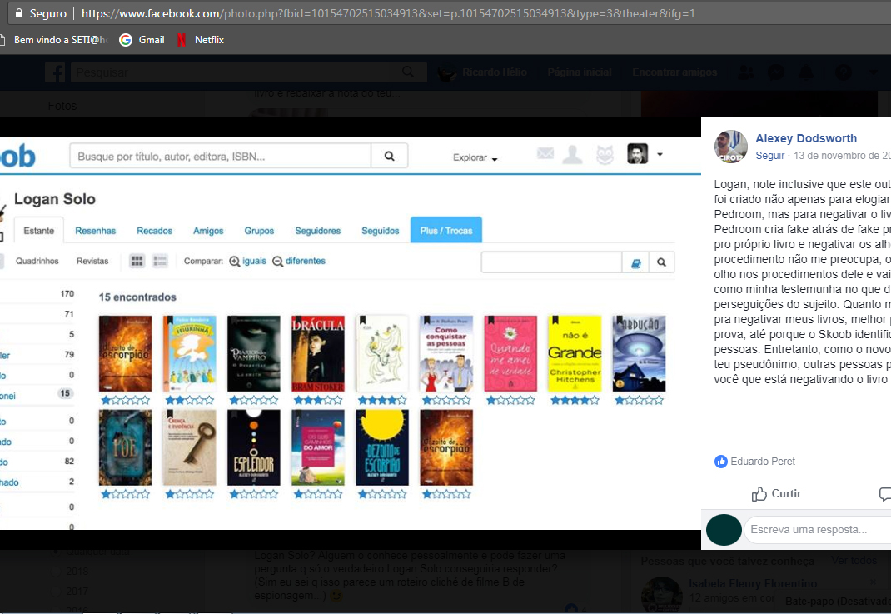View the Seguidos tab
891x614 pixels.
(381, 231)
